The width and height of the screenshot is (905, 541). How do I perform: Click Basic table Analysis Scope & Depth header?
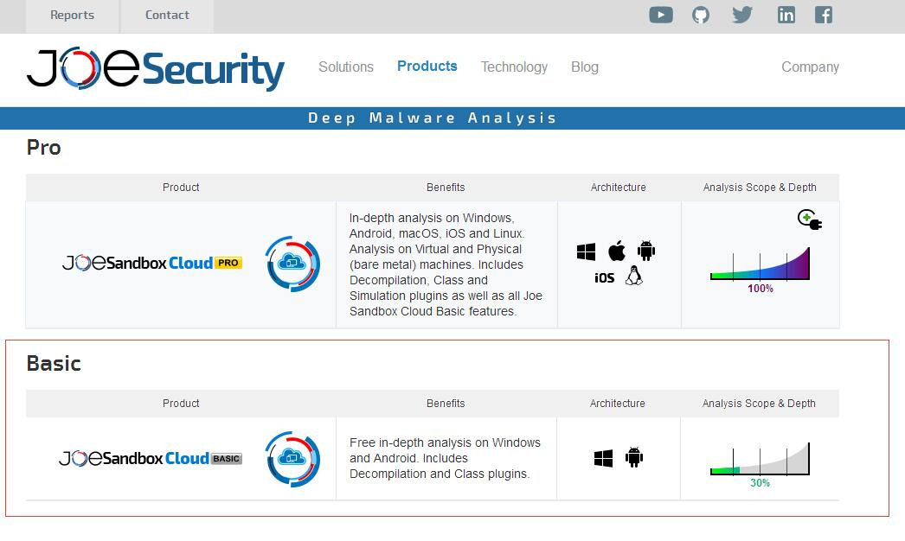[759, 403]
